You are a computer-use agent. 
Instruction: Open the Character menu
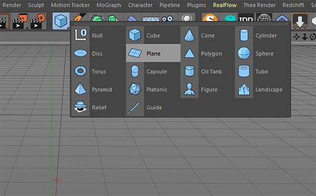140,5
